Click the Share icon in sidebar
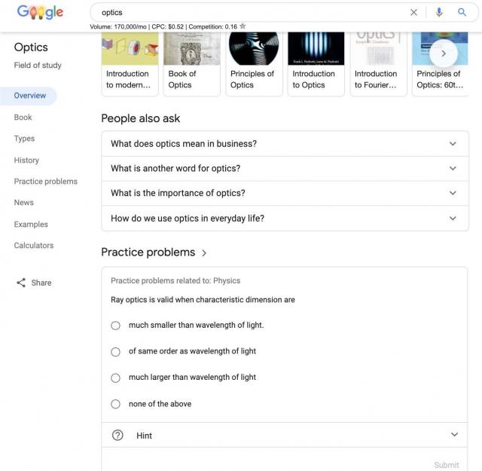The image size is (482, 471). [x=21, y=283]
